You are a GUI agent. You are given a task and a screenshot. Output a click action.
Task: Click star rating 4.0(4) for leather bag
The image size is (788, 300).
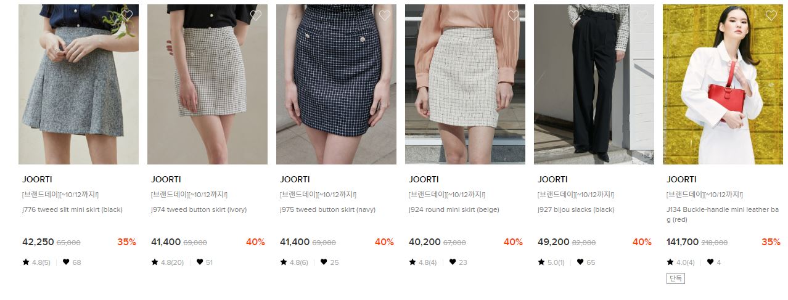tap(681, 262)
